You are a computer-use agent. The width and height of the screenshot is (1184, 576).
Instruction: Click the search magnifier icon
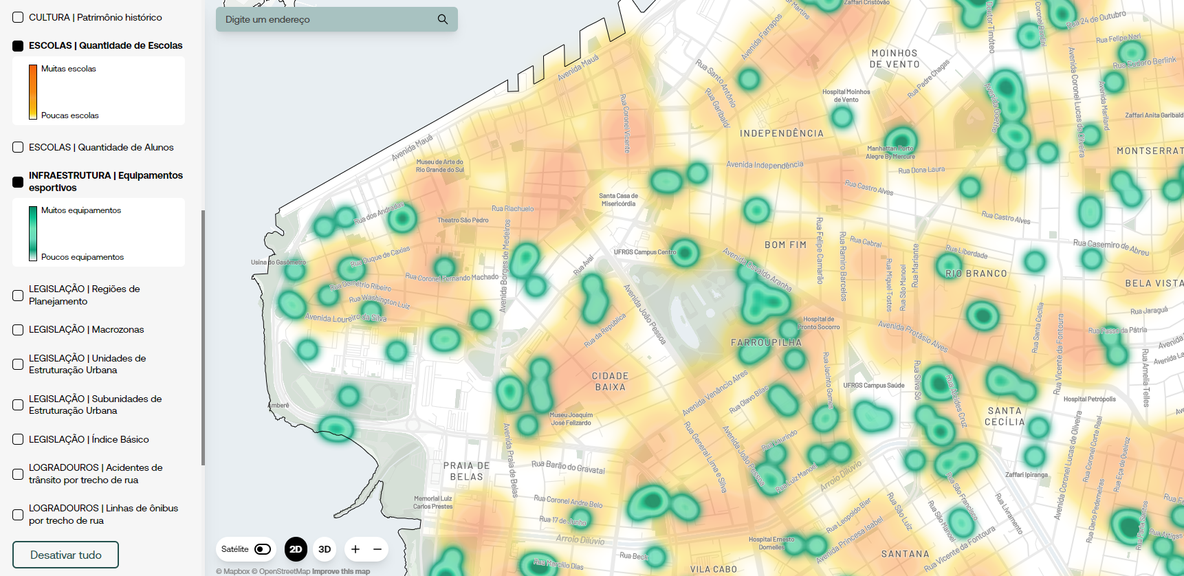point(442,19)
